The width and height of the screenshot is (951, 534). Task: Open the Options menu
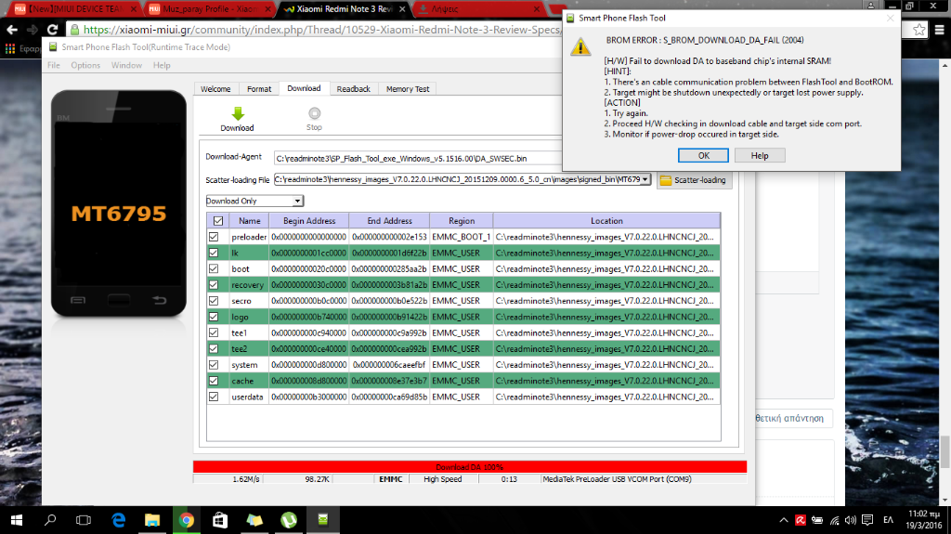pyautogui.click(x=85, y=66)
